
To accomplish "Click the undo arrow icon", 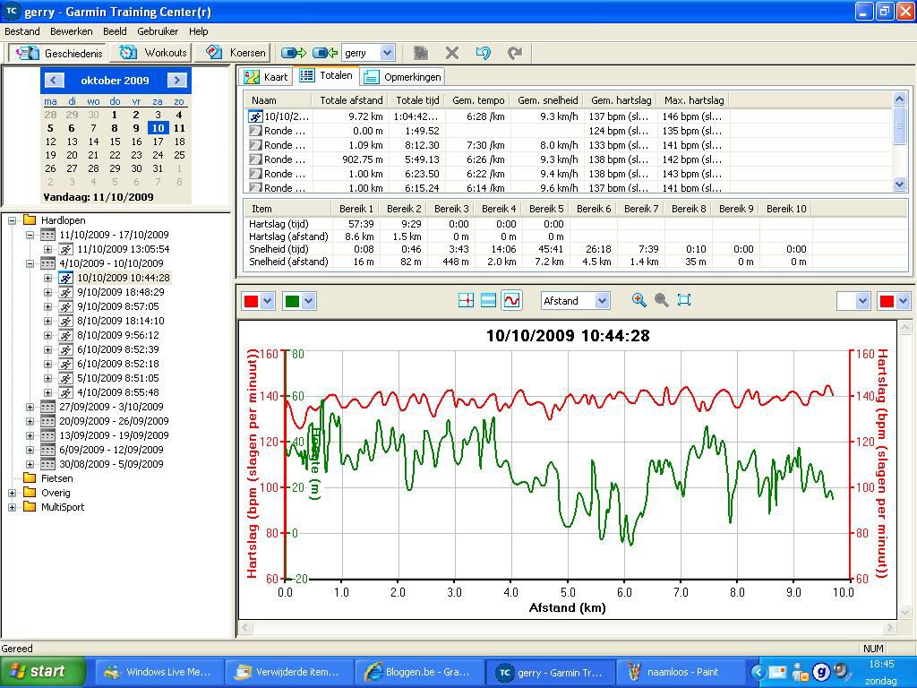I will pos(484,53).
